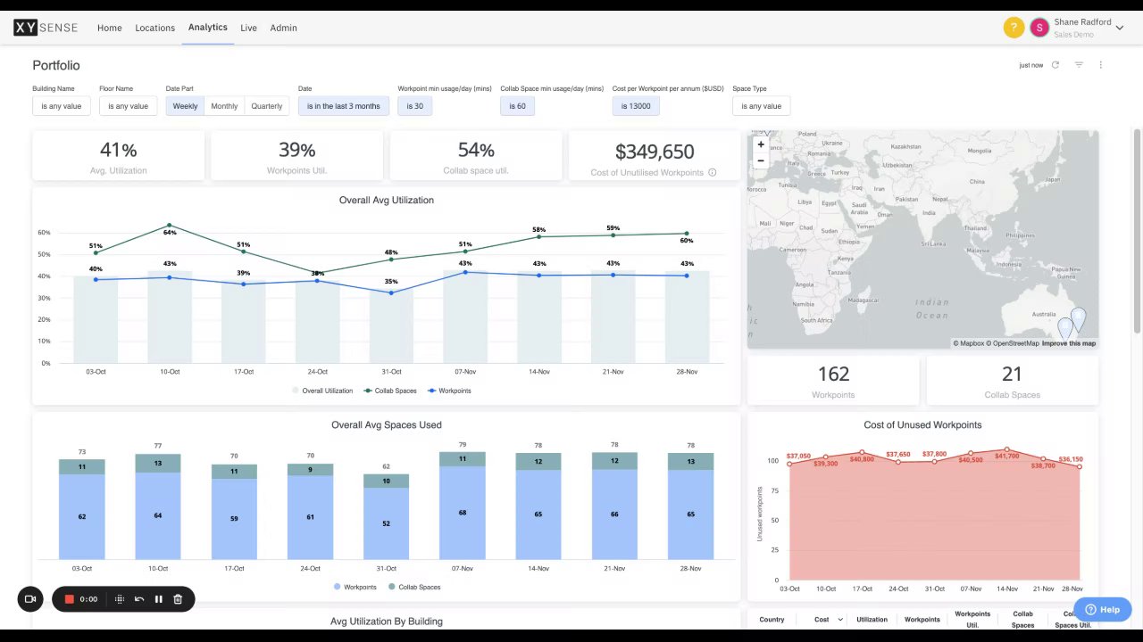Select the Weekly date part option
Screen dimensions: 1143x642
pos(185,106)
